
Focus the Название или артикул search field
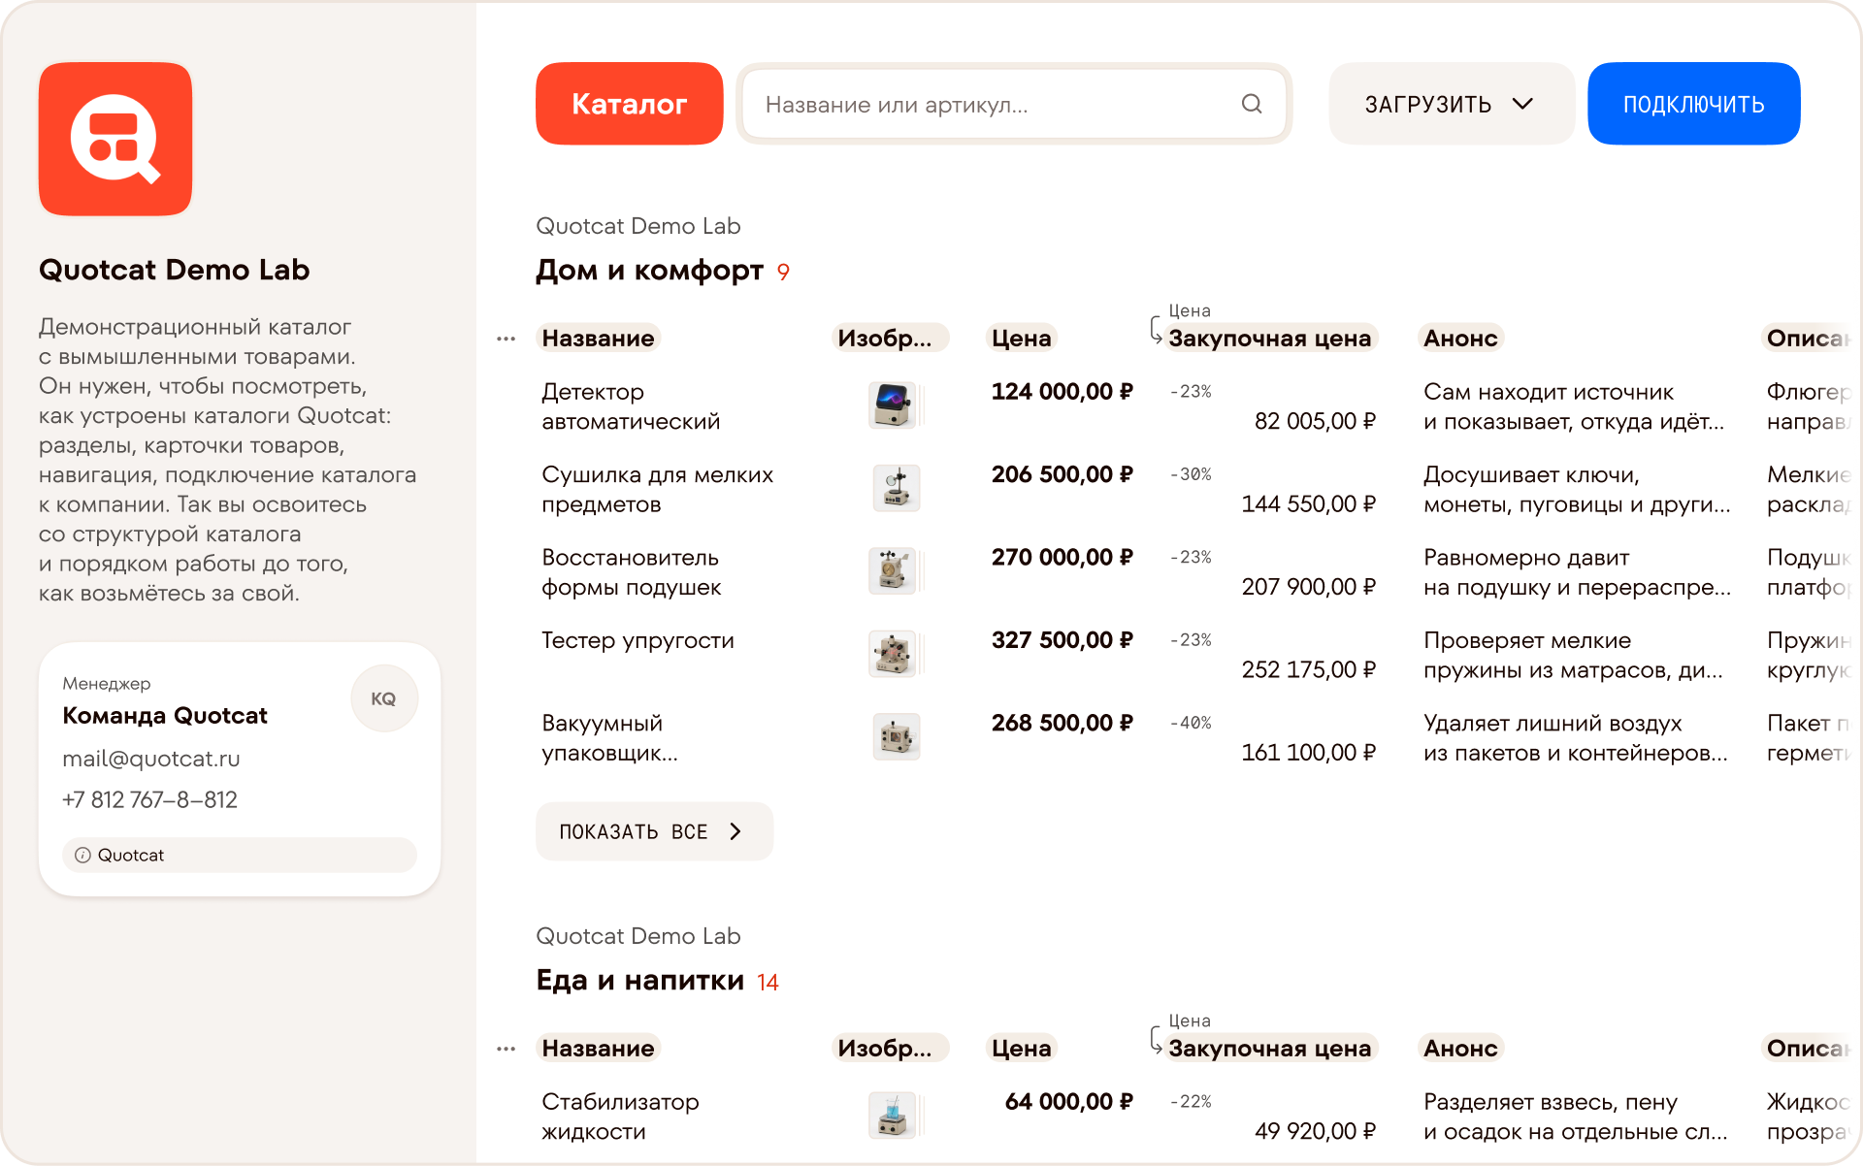click(x=1014, y=104)
